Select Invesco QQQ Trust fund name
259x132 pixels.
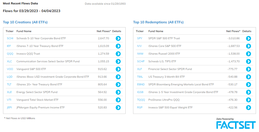click(28, 54)
